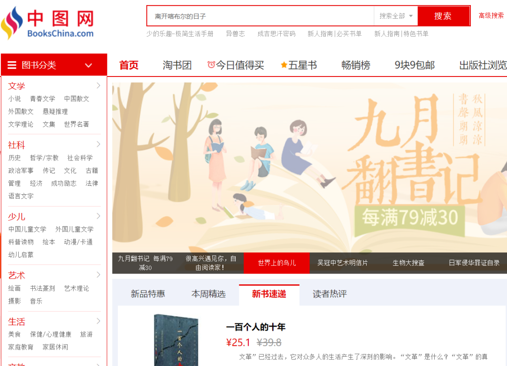This screenshot has height=366, width=507.
Task: Open 语言文字 subcategory
Action: 21,196
